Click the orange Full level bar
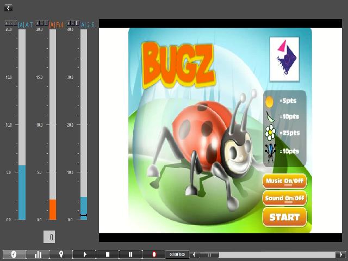Screen dimensions: 348x261 click(x=53, y=209)
